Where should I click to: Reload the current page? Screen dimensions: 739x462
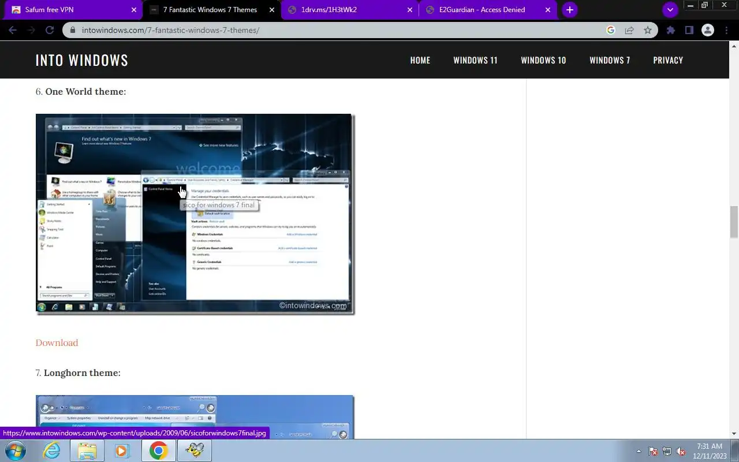pos(50,30)
